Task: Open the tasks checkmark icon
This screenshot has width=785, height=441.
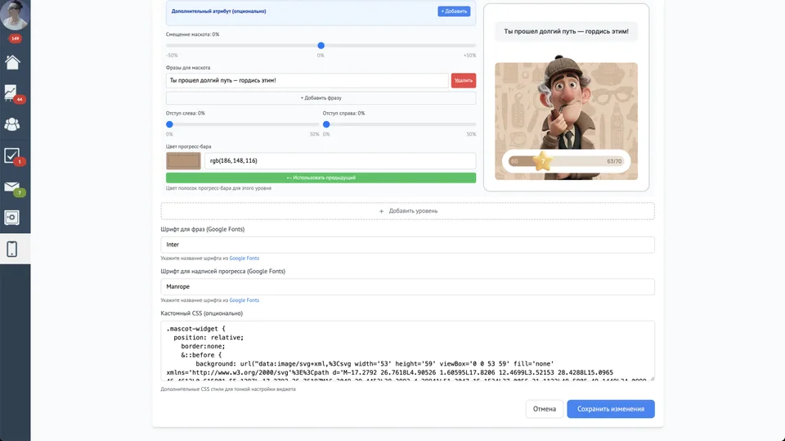Action: (x=11, y=155)
